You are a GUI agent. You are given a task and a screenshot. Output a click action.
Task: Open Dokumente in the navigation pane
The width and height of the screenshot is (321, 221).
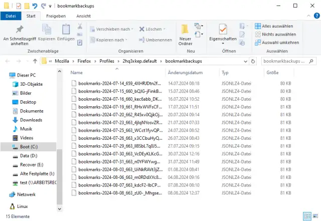28,111
